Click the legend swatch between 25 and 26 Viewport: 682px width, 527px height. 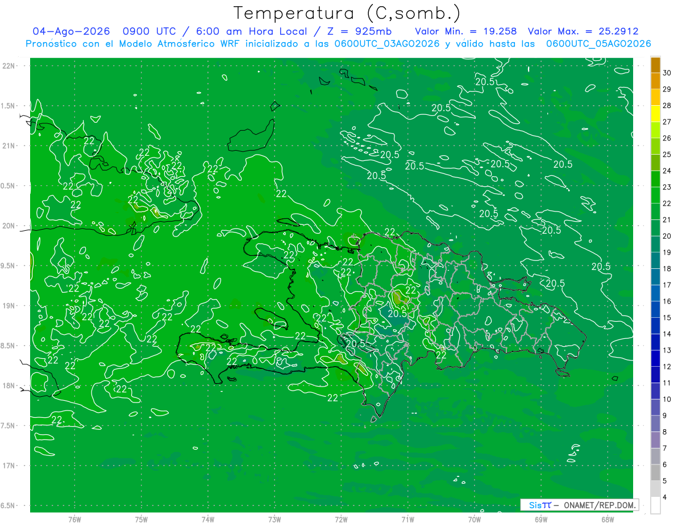tap(655, 147)
